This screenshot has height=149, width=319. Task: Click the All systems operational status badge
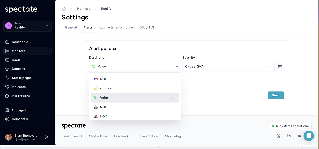coord(290,126)
